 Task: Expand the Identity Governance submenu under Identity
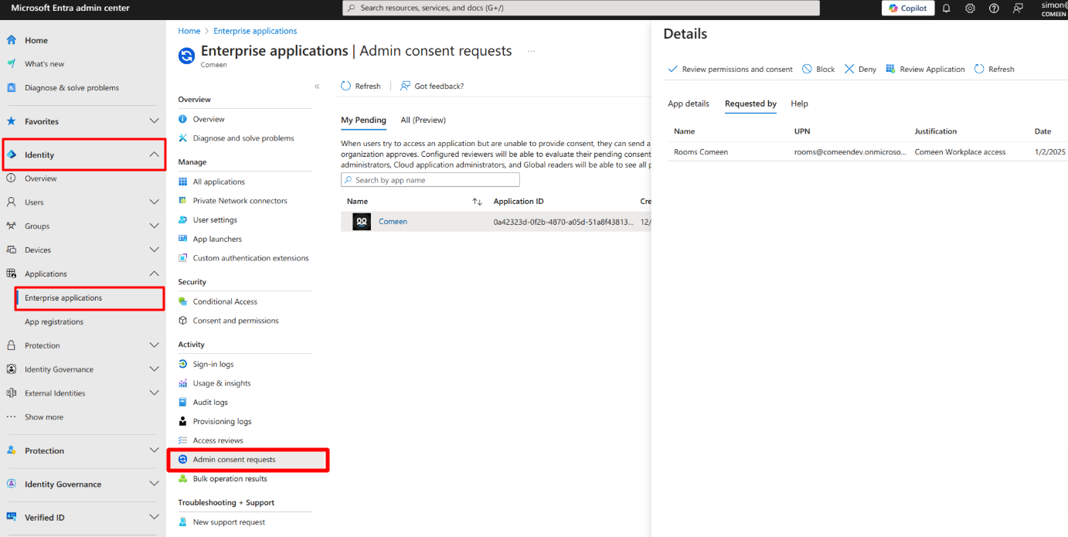tap(154, 369)
